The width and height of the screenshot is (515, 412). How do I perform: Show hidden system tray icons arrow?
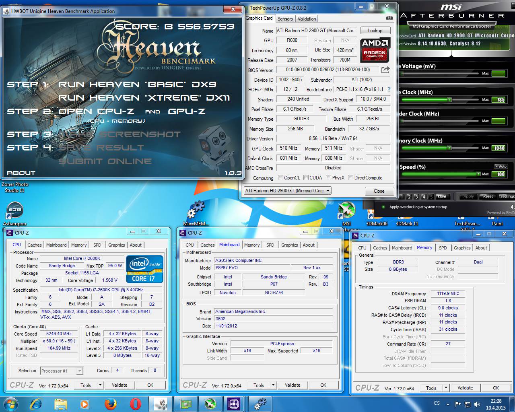tap(448, 404)
